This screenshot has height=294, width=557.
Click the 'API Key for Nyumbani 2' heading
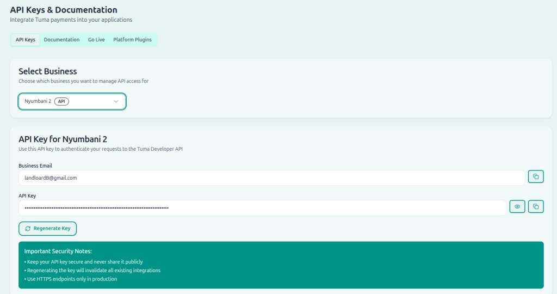pos(63,139)
